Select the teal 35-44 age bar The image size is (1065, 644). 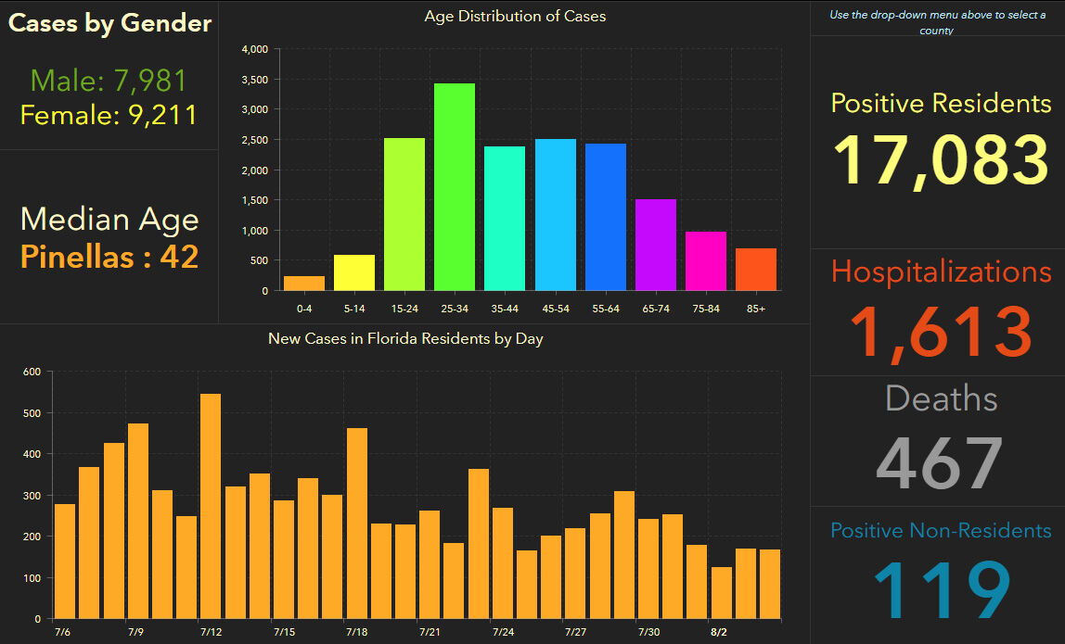(x=505, y=219)
